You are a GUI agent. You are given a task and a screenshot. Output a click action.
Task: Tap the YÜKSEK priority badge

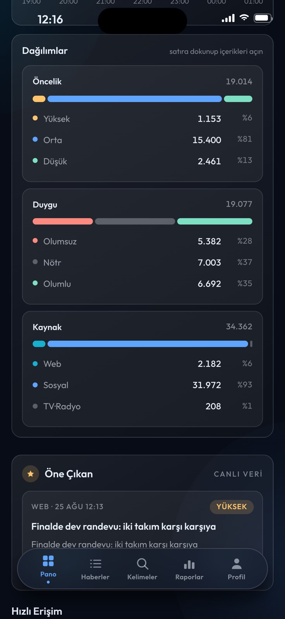click(x=232, y=507)
